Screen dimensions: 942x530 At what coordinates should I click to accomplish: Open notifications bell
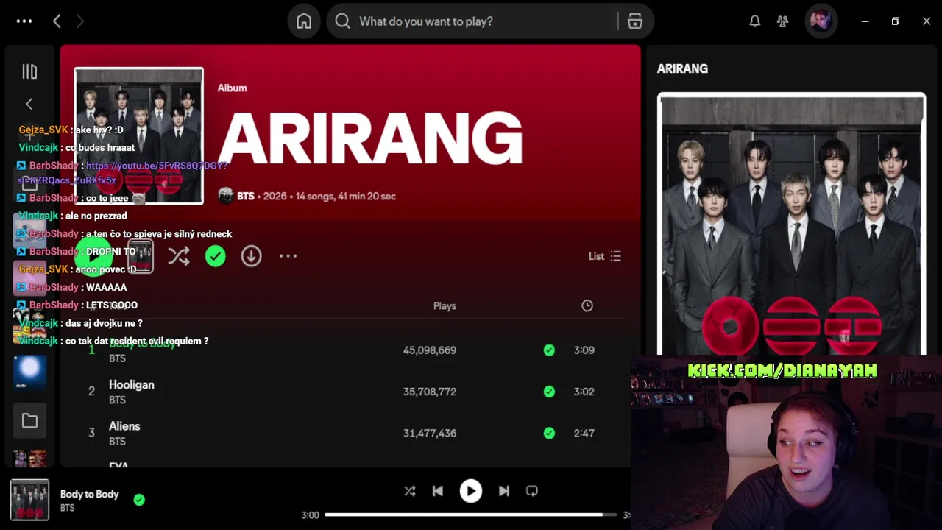point(754,21)
